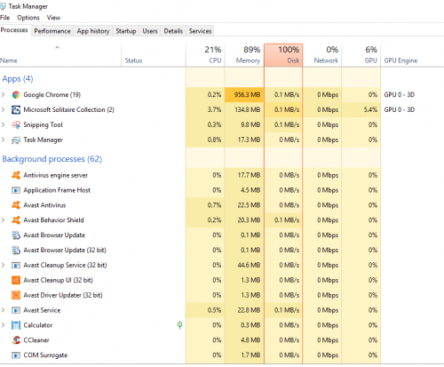This screenshot has height=367, width=444.
Task: Click the Apps (4) group heading
Action: [x=18, y=79]
